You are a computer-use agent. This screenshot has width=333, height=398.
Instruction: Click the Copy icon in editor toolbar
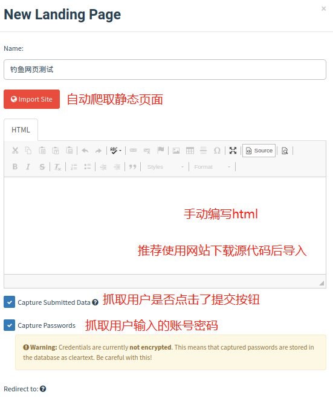click(x=28, y=151)
